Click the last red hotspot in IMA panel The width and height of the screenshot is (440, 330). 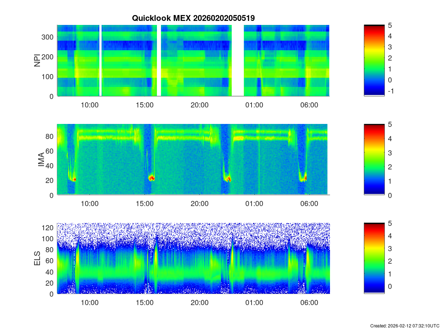tap(305, 178)
